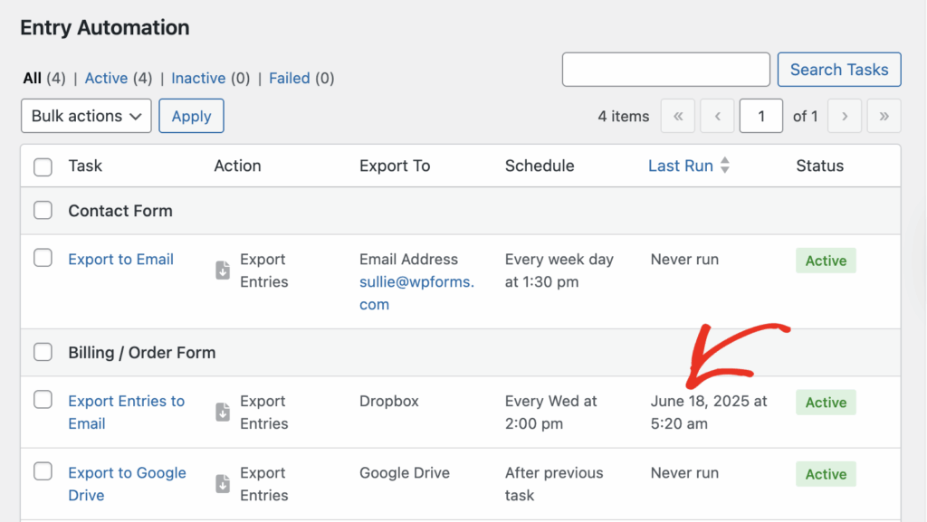This screenshot has height=522, width=927.
Task: Filter tasks by Active
Action: (106, 78)
